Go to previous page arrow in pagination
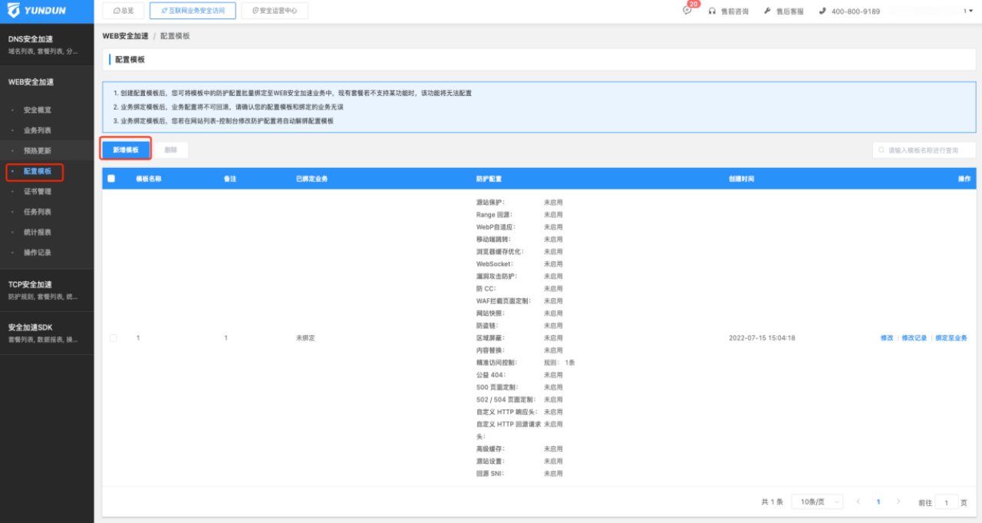Image resolution: width=982 pixels, height=523 pixels. point(858,502)
